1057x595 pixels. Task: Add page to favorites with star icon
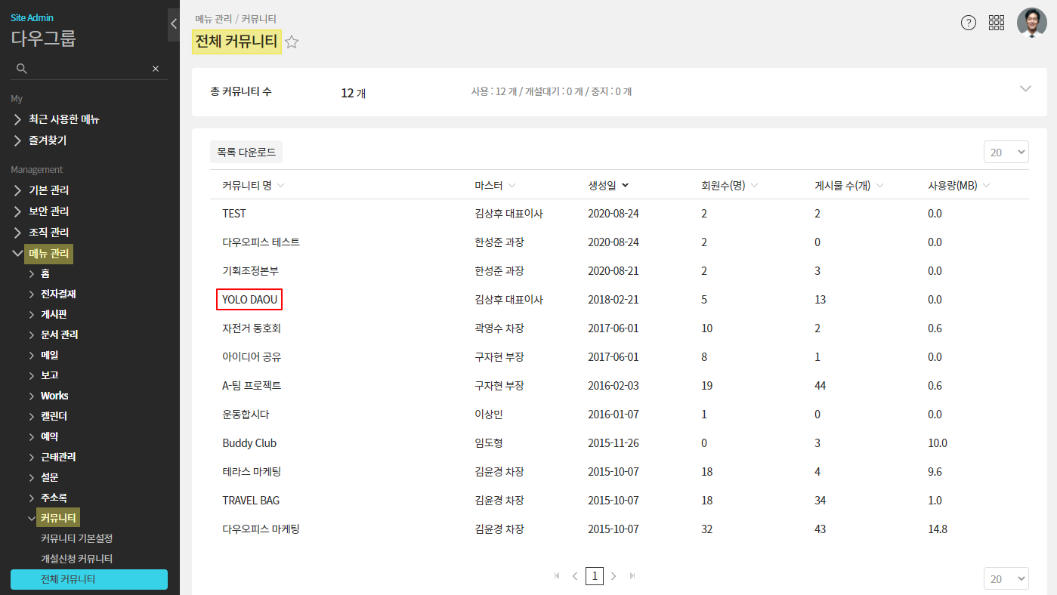click(292, 42)
